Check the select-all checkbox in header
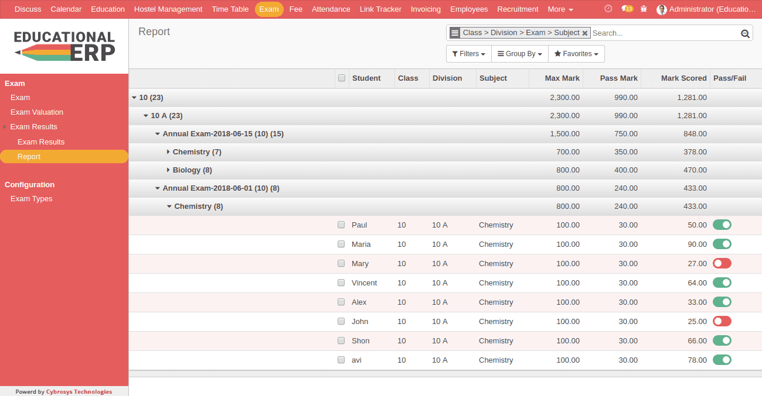 (342, 78)
